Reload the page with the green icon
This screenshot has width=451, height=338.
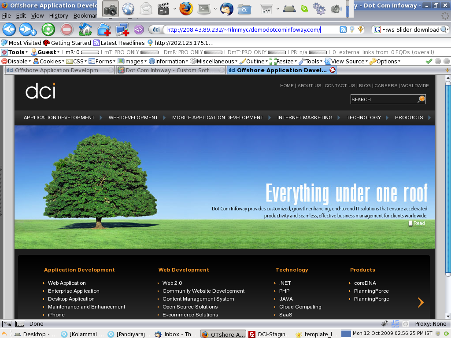point(48,29)
